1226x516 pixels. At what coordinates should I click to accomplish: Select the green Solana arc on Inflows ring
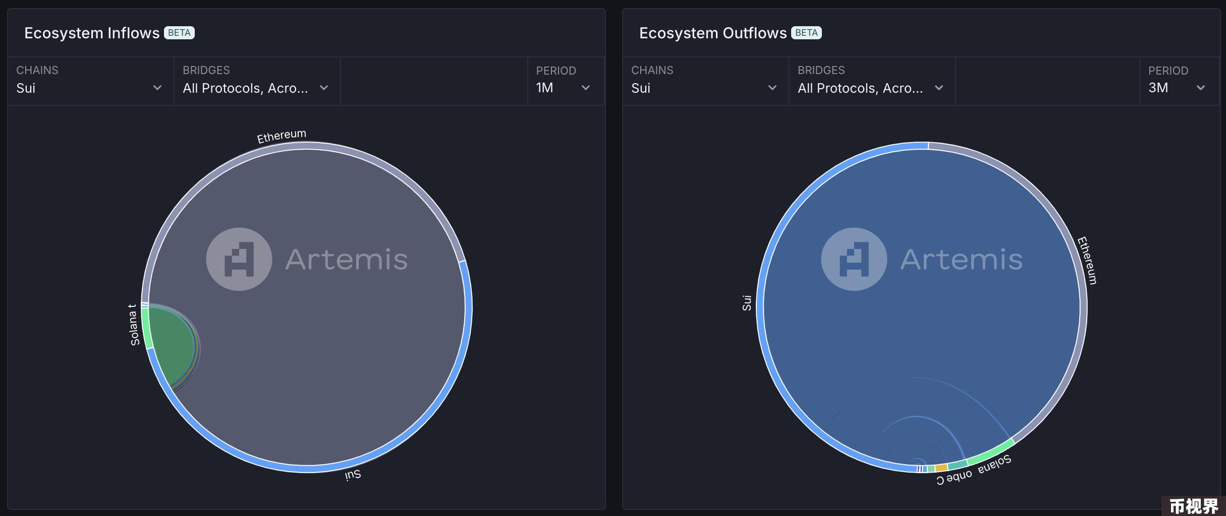coord(146,329)
